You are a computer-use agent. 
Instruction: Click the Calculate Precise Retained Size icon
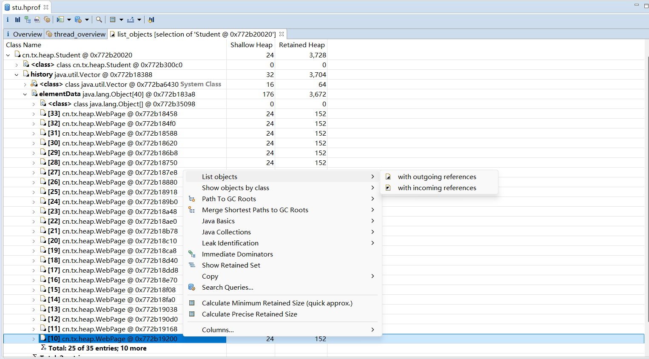click(192, 314)
